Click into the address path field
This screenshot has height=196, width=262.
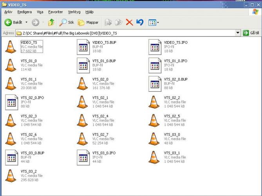pyautogui.click(x=117, y=33)
